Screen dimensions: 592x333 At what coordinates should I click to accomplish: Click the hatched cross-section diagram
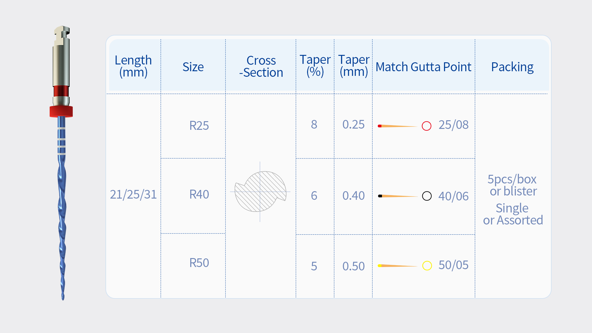260,192
